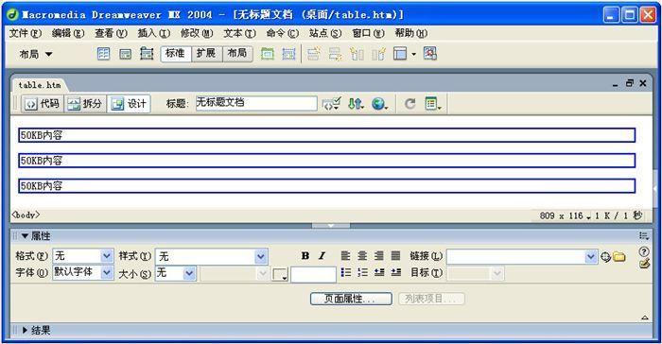Viewport: 662px width, 344px height.
Task: Select the table.htm document tab
Action: (40, 85)
